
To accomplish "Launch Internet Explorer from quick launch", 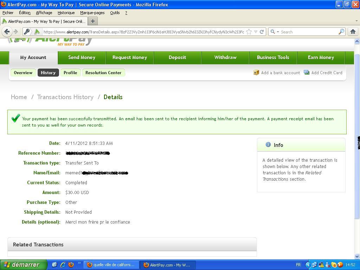I will pos(63,265).
